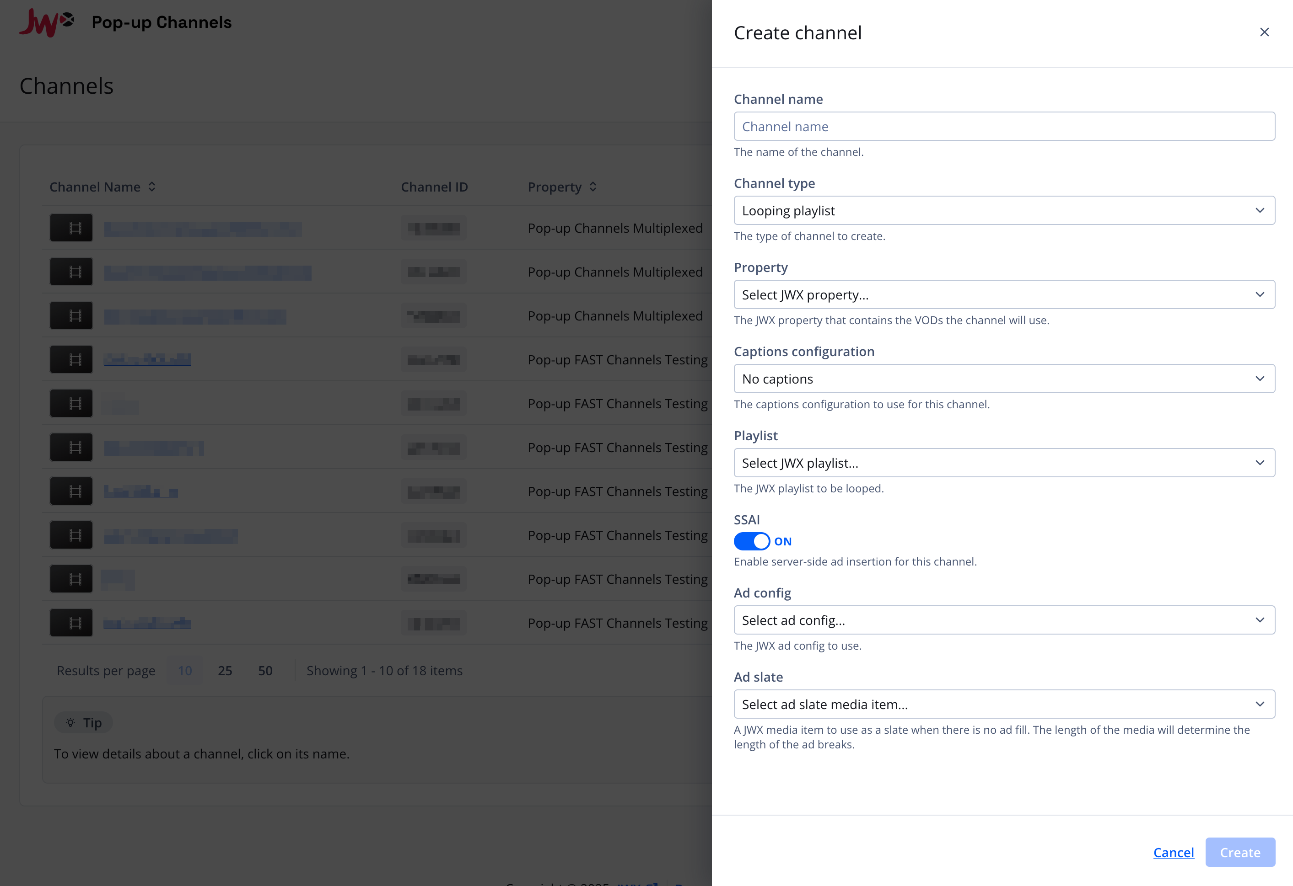Set results per page to 50
1293x886 pixels.
(265, 670)
